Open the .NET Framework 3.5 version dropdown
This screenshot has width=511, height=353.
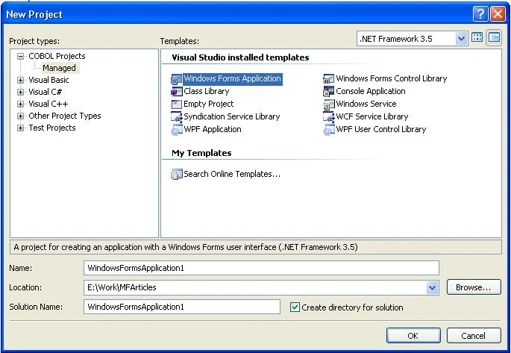(460, 39)
